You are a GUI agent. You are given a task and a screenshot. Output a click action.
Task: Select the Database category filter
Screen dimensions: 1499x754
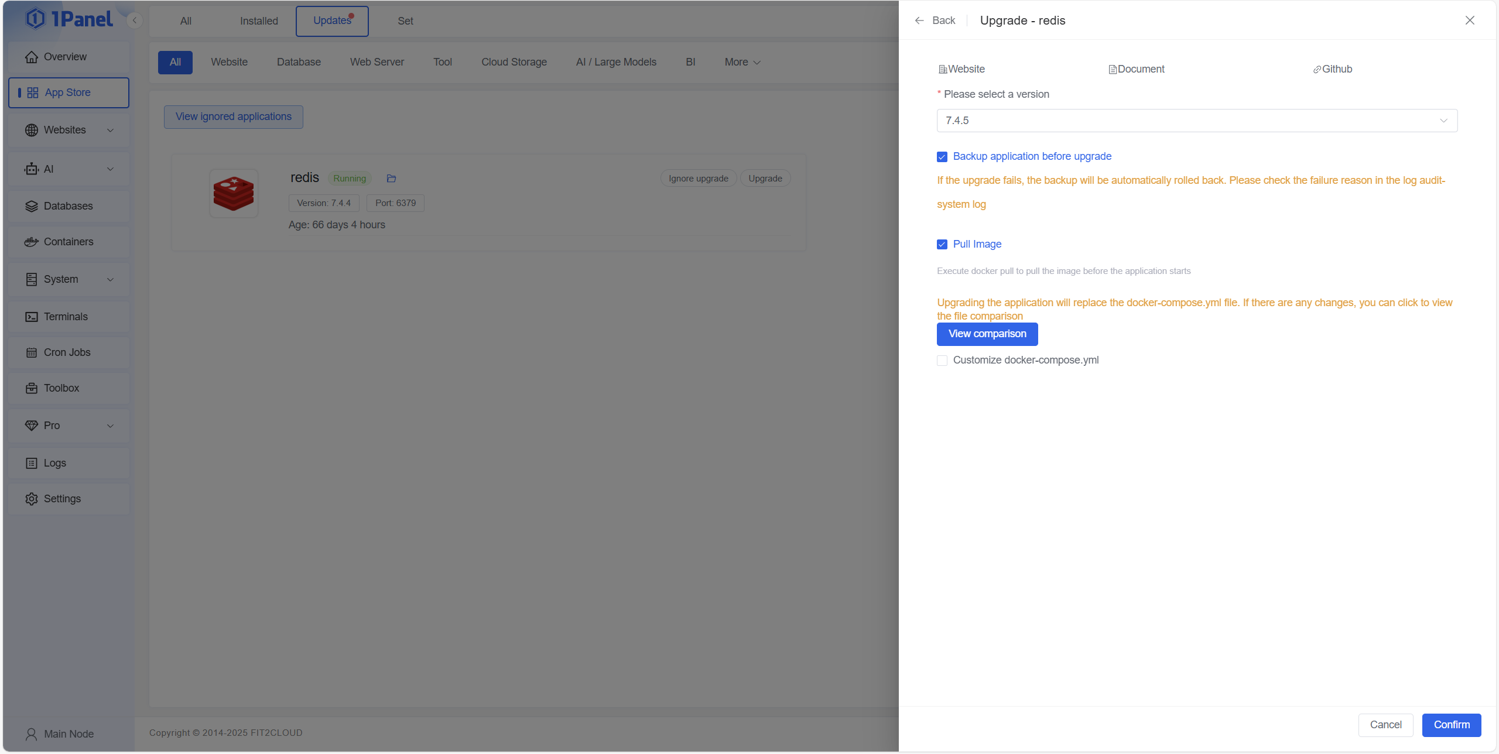[x=299, y=62]
